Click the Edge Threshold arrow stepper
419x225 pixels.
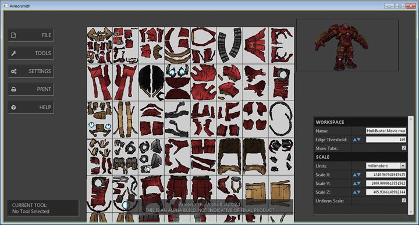357,140
